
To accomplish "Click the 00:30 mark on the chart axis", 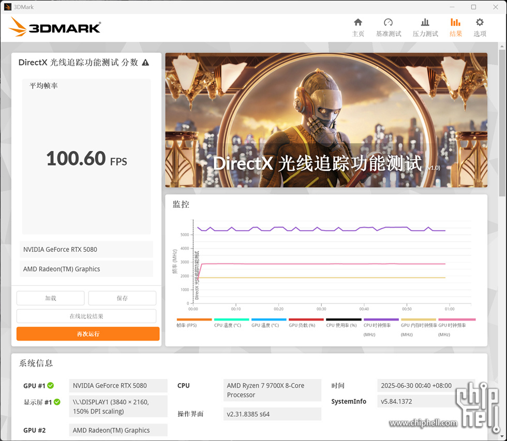I will [x=321, y=309].
